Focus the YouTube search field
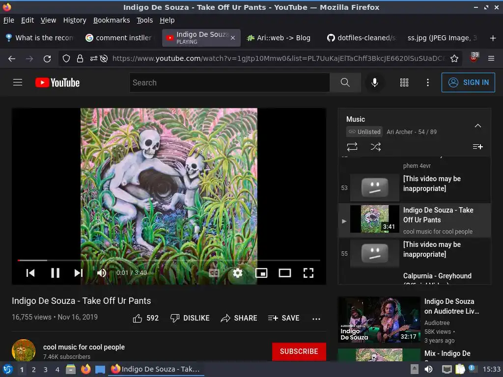The width and height of the screenshot is (503, 377). (229, 82)
